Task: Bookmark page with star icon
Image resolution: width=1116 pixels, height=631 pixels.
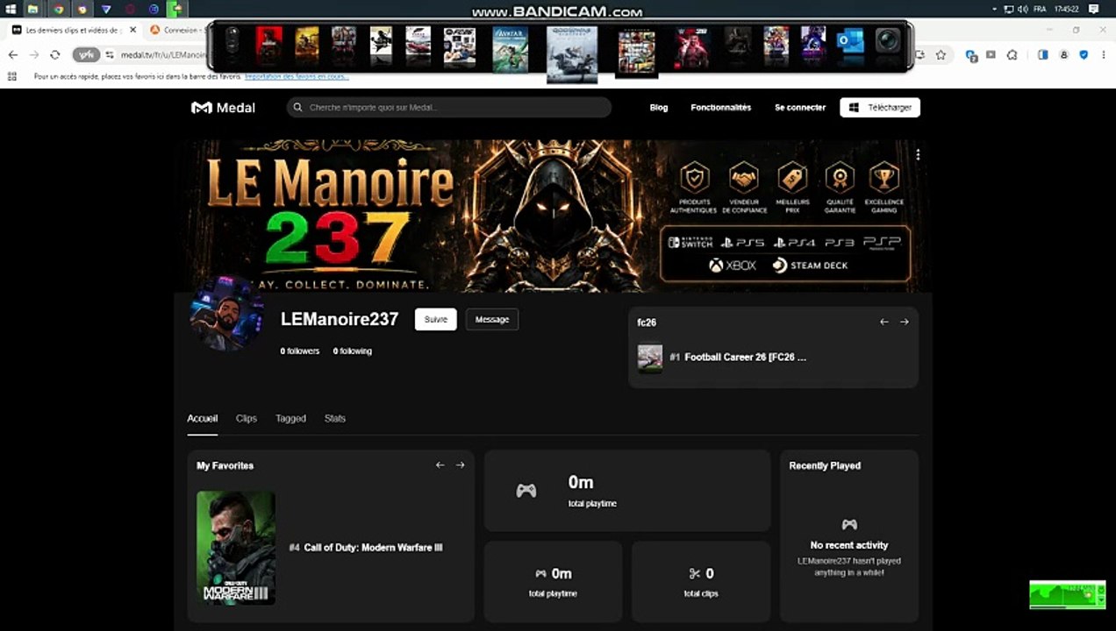Action: click(x=941, y=54)
